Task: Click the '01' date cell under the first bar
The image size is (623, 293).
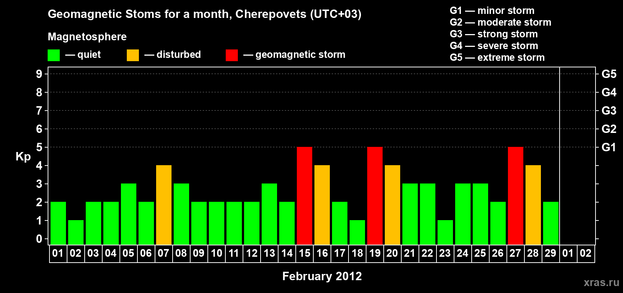Action: [x=58, y=253]
